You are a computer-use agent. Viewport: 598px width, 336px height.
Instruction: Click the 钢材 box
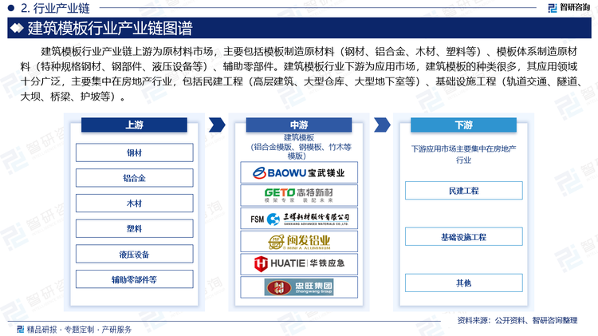click(134, 152)
